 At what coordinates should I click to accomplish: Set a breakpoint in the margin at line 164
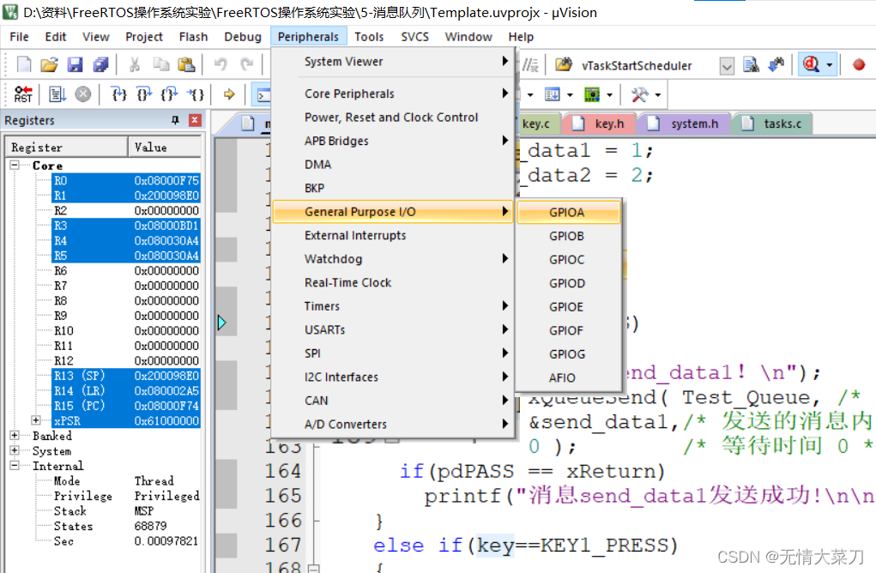(x=227, y=472)
